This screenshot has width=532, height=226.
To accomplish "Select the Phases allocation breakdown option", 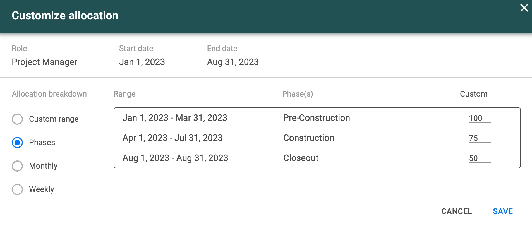I will point(17,143).
